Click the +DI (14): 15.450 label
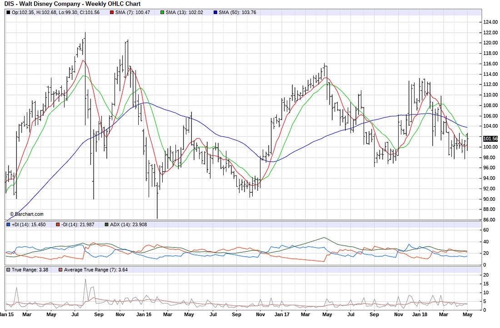Viewport: 500px width, 328px height. point(29,225)
